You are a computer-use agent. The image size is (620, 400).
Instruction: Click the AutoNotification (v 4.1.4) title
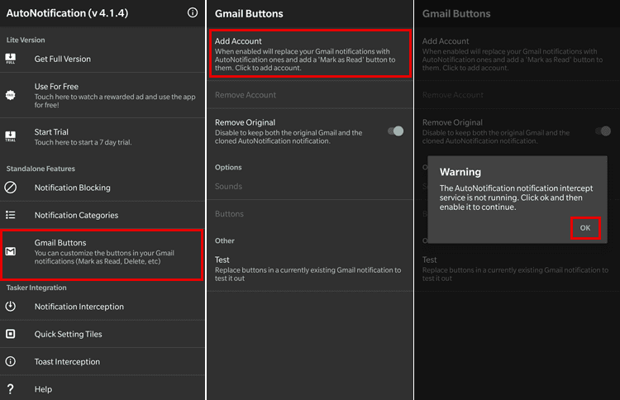67,13
